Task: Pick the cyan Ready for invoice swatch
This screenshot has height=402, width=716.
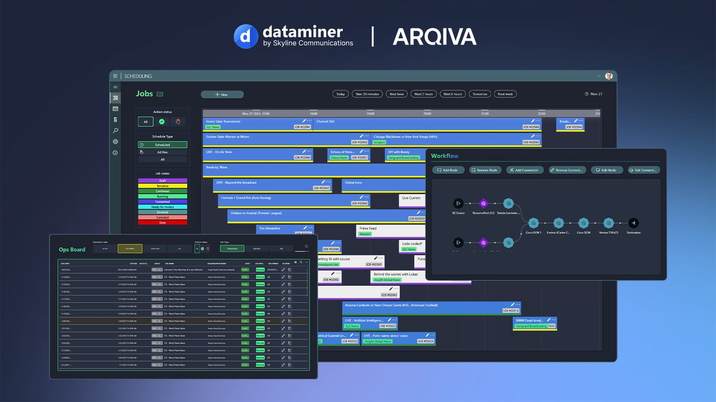Action: [x=162, y=207]
